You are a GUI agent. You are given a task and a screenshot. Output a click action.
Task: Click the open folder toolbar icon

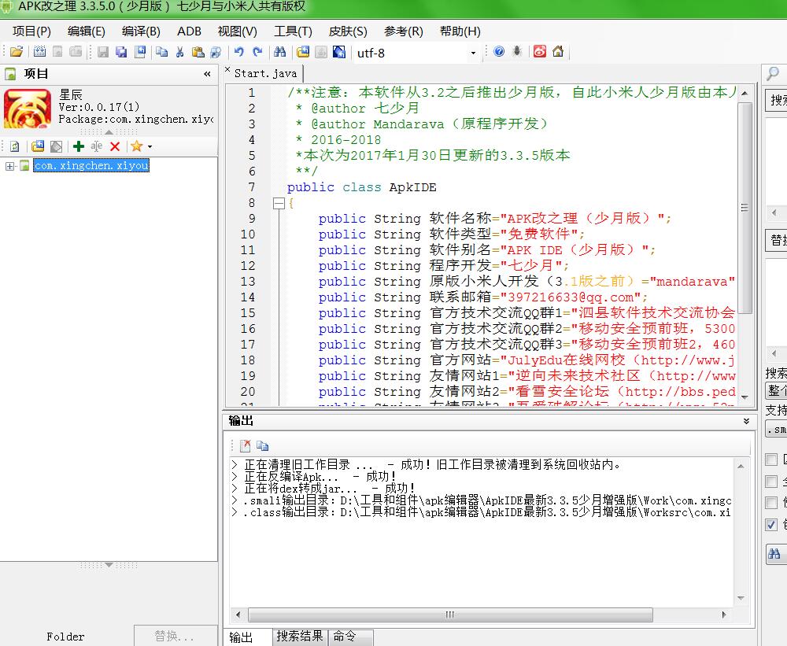(16, 53)
